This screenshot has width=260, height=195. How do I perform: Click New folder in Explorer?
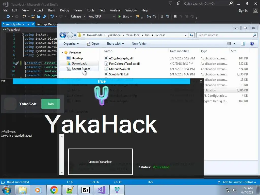(139, 44)
